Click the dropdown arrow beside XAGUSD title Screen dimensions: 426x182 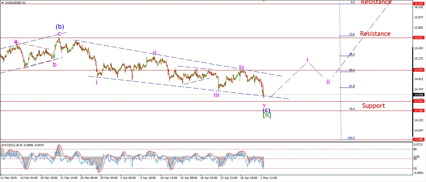click(x=2, y=2)
